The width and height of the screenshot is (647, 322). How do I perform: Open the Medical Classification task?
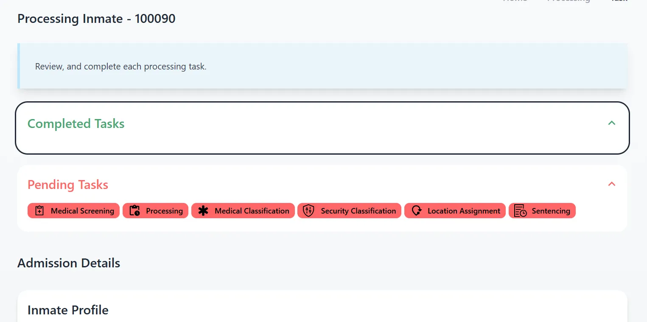tap(243, 211)
